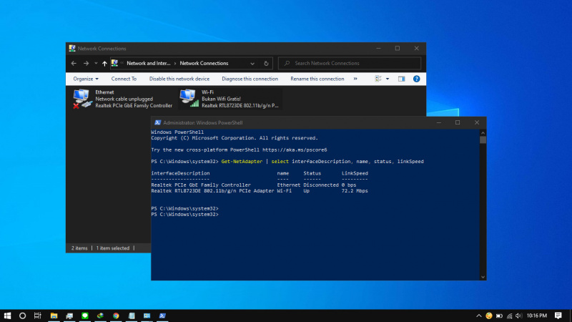
Task: Focus the Search Network Connections box
Action: [350, 63]
